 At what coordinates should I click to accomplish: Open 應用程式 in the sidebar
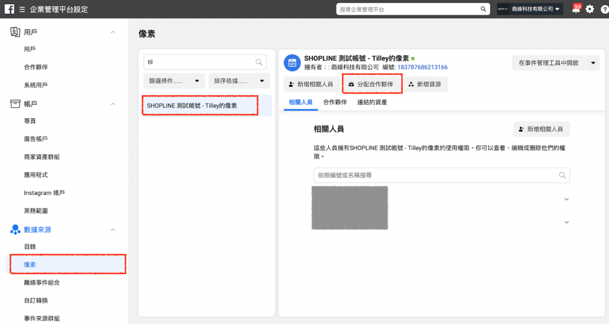tap(36, 175)
